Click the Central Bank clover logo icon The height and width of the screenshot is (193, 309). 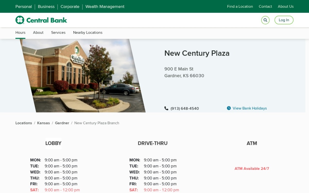(x=20, y=20)
